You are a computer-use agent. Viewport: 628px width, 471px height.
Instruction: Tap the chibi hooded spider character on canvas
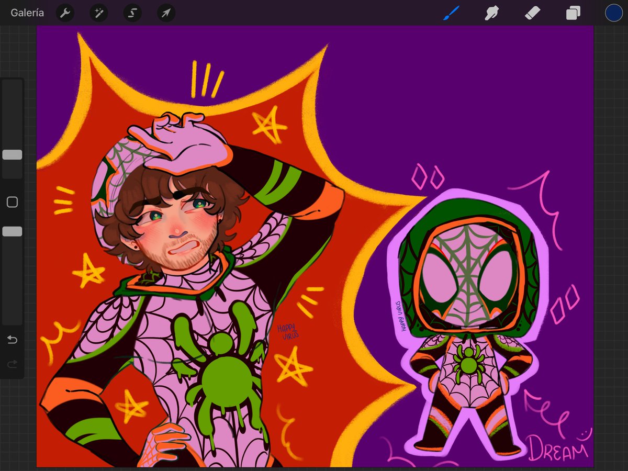click(468, 324)
